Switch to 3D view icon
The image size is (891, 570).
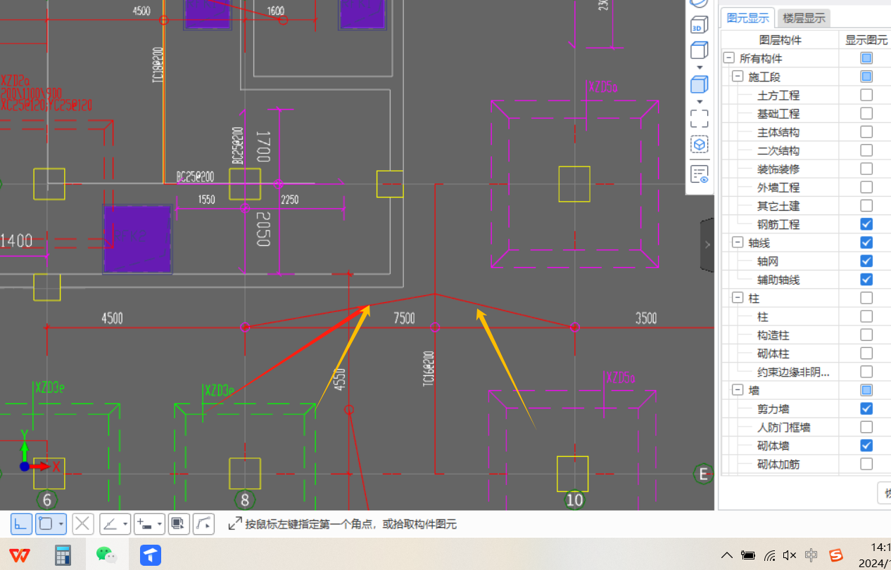click(699, 26)
